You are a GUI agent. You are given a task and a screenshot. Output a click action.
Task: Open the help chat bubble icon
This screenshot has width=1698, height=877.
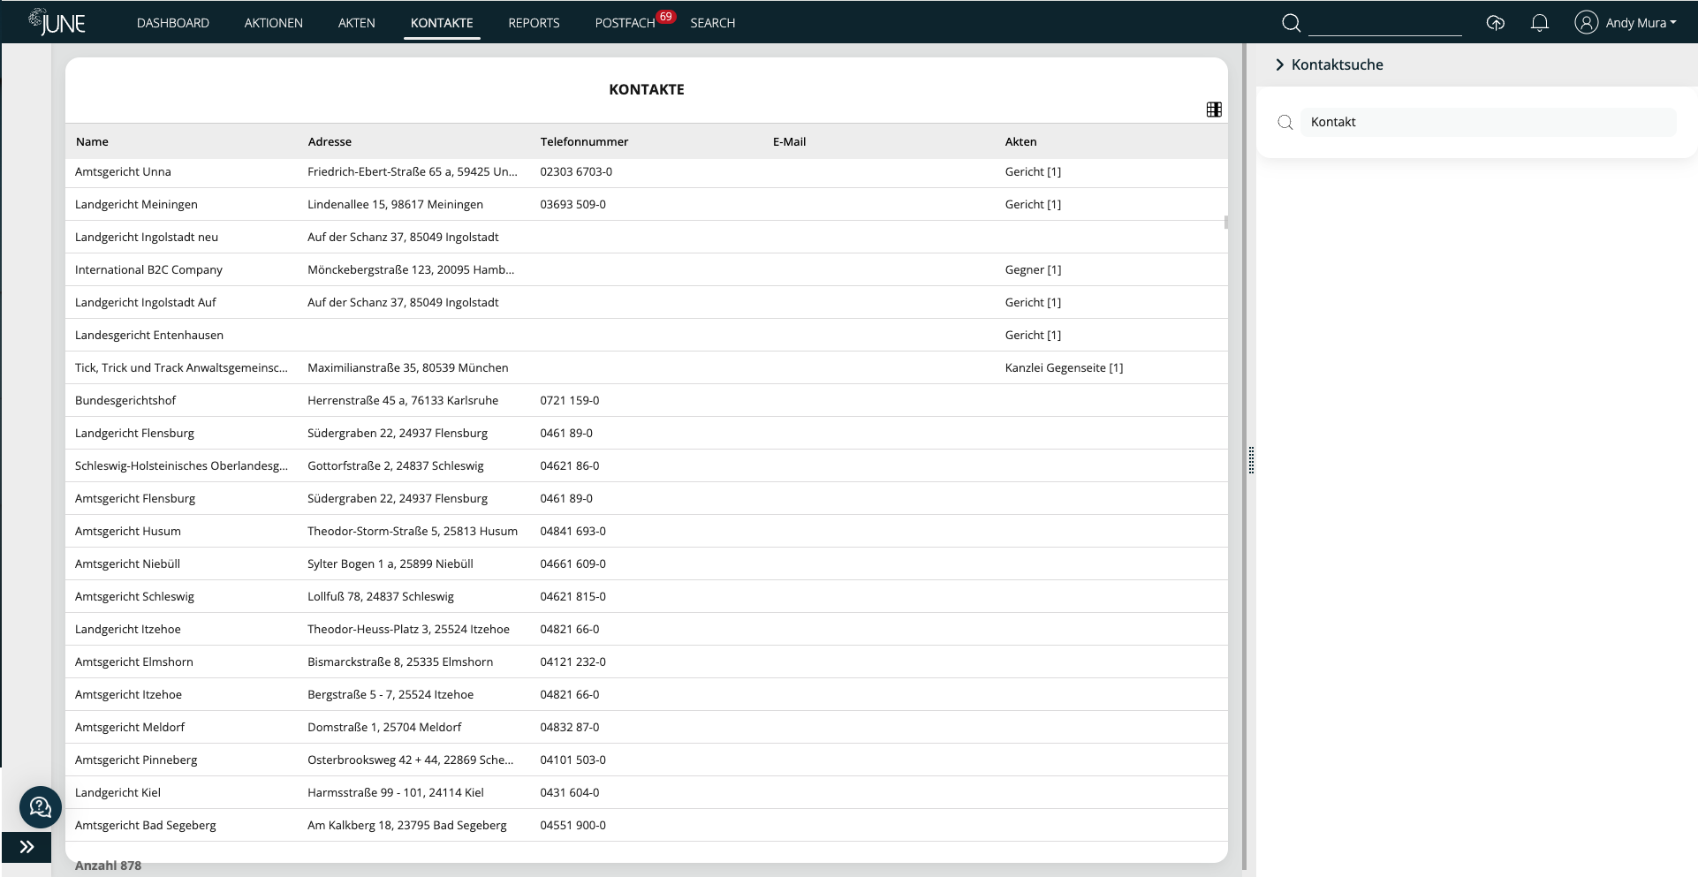pos(41,807)
